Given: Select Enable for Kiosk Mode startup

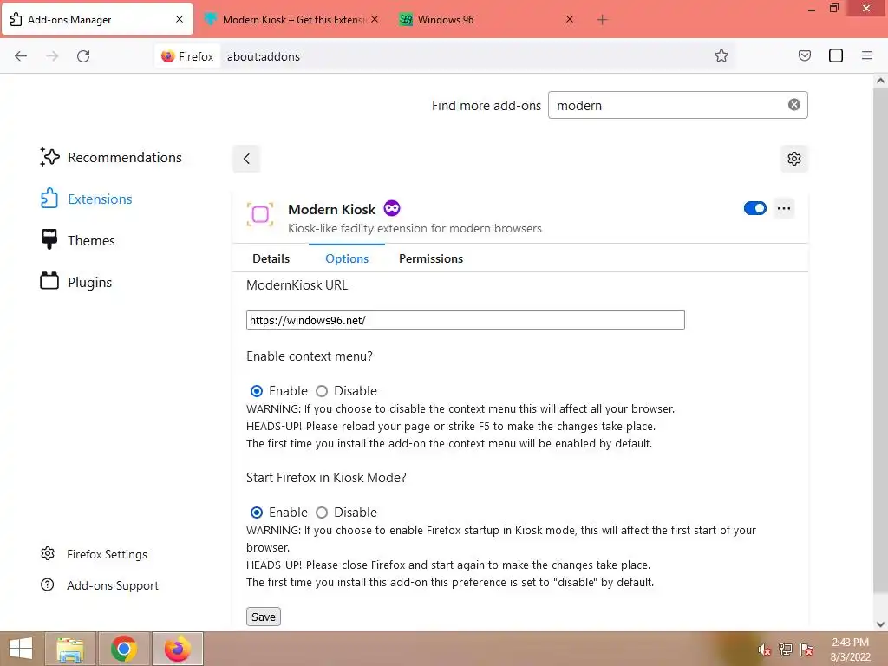Looking at the screenshot, I should point(257,513).
